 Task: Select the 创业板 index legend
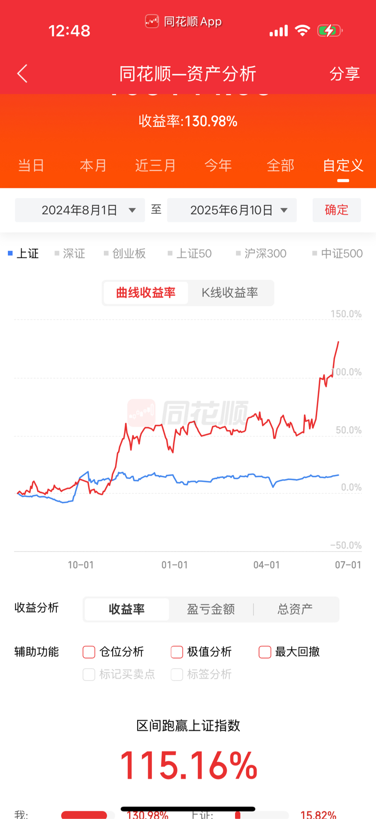[x=125, y=254]
